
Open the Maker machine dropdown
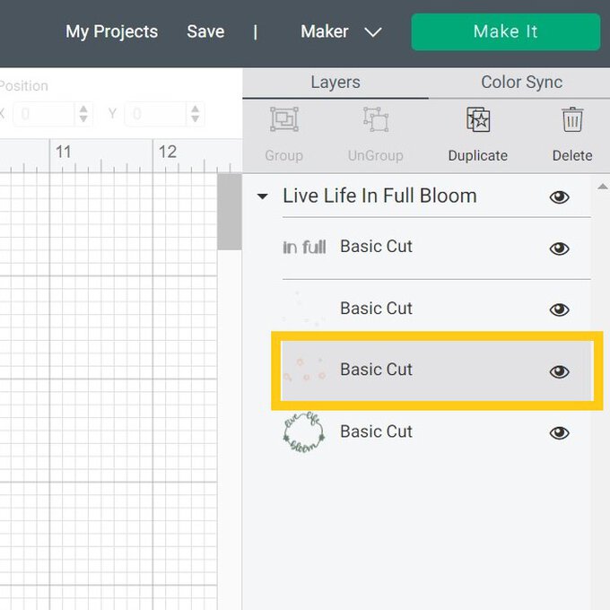pyautogui.click(x=341, y=32)
